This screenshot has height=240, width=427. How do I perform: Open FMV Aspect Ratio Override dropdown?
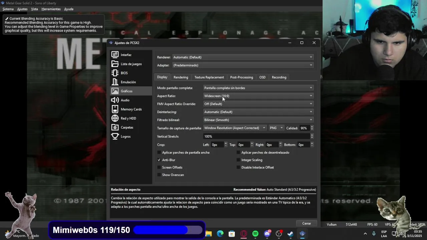pos(258,104)
